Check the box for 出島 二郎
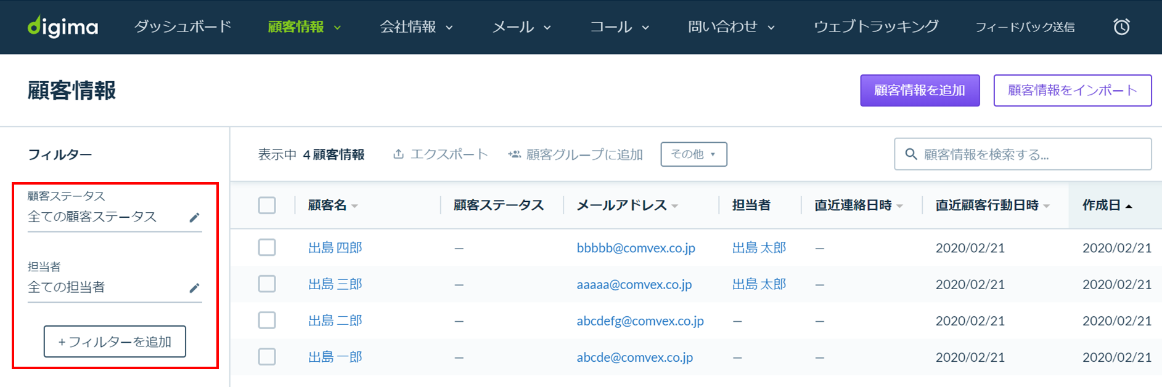 [267, 320]
